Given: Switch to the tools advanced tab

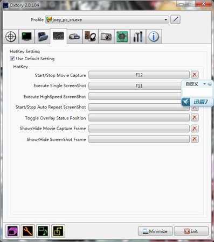Looking at the screenshot, I should [138, 37].
